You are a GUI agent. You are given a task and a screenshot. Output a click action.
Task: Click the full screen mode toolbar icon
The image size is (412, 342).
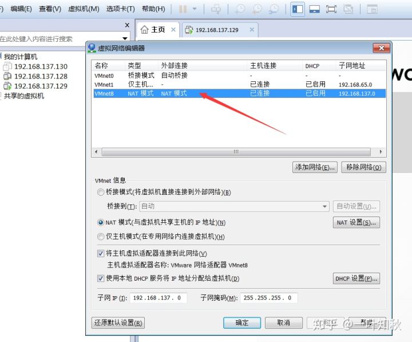pos(331,9)
